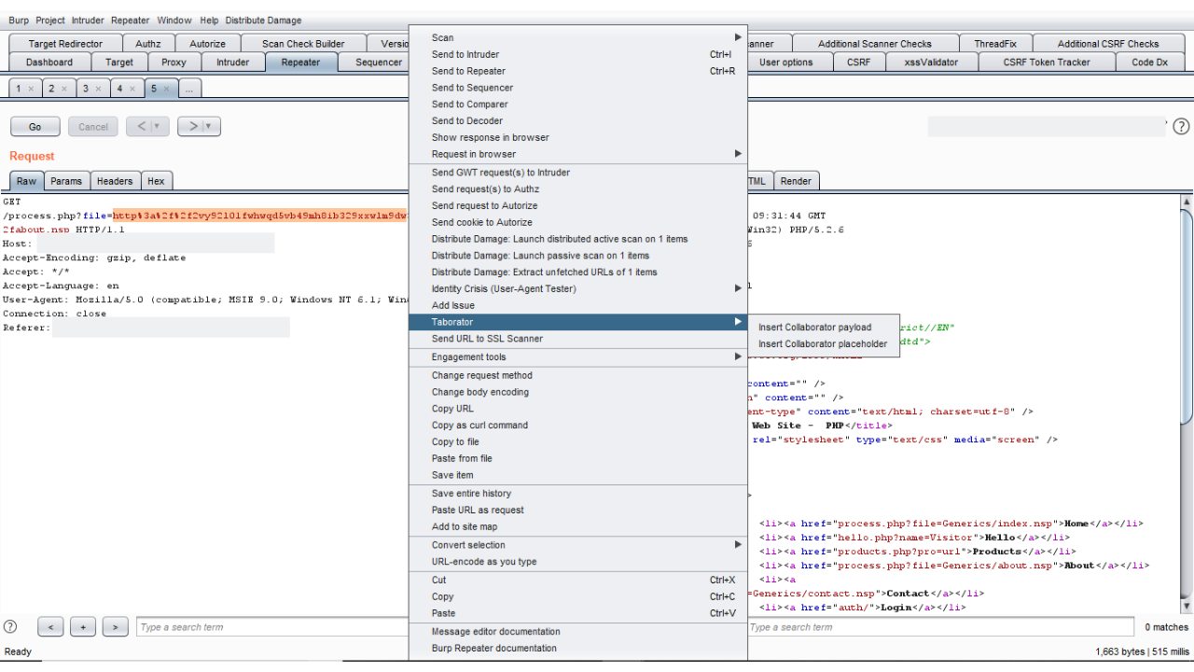Click the help question mark icon near Go bar
This screenshot has width=1194, height=672.
(x=1181, y=126)
